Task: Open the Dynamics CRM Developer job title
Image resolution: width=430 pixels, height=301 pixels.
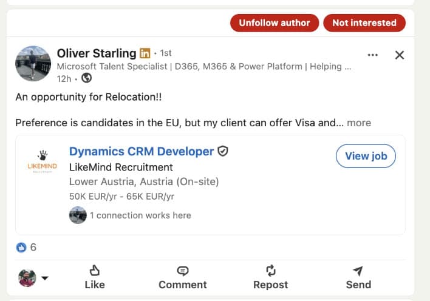Action: tap(142, 151)
